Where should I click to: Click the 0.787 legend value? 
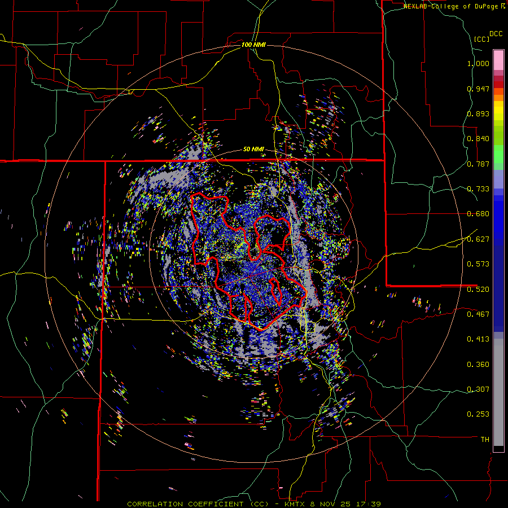pyautogui.click(x=478, y=164)
